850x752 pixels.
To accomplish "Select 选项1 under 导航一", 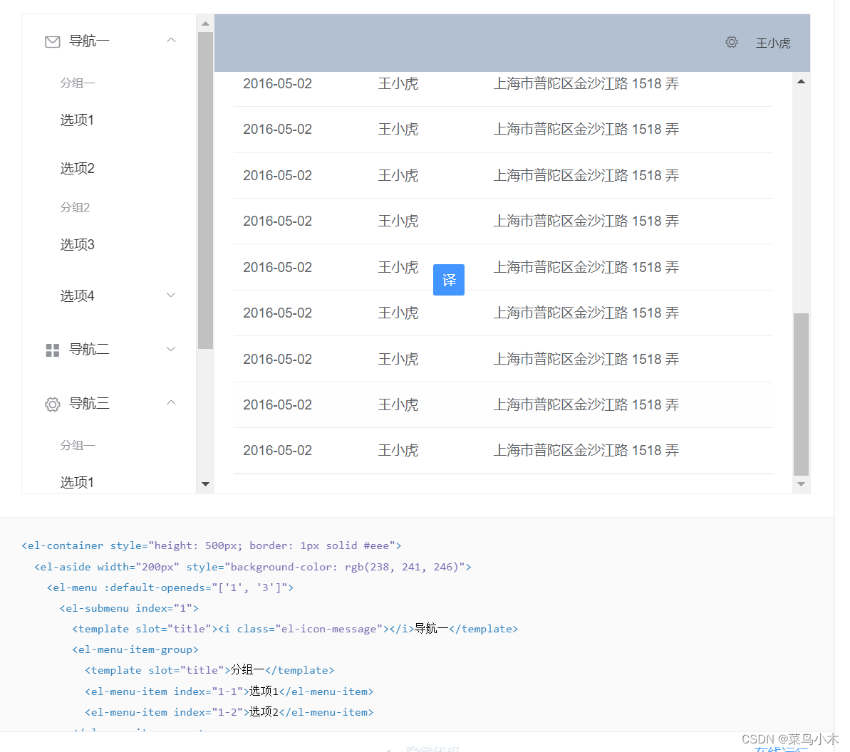I will point(77,120).
